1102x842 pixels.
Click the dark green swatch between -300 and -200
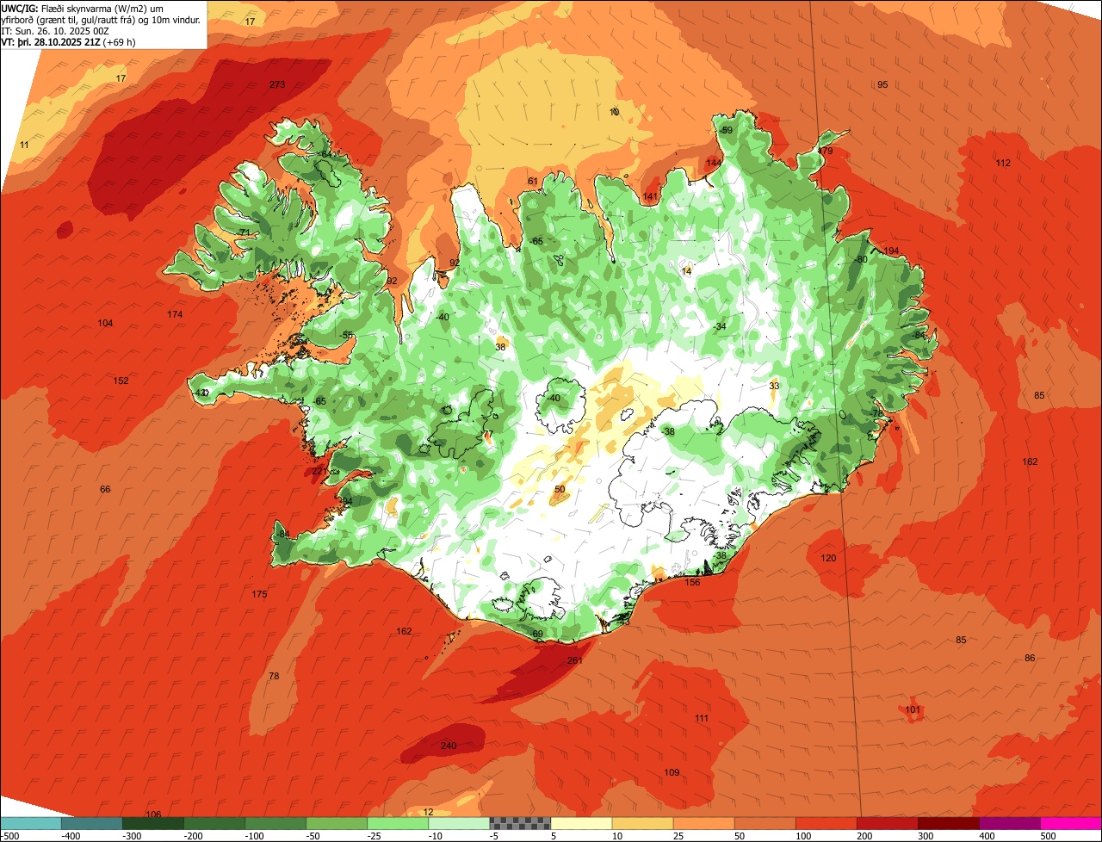click(x=152, y=823)
